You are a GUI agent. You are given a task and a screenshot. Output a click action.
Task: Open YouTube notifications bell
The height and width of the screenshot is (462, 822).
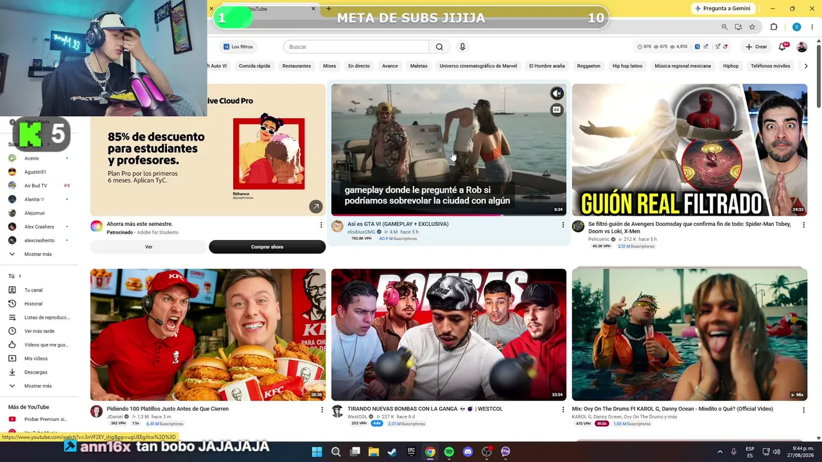coord(782,47)
